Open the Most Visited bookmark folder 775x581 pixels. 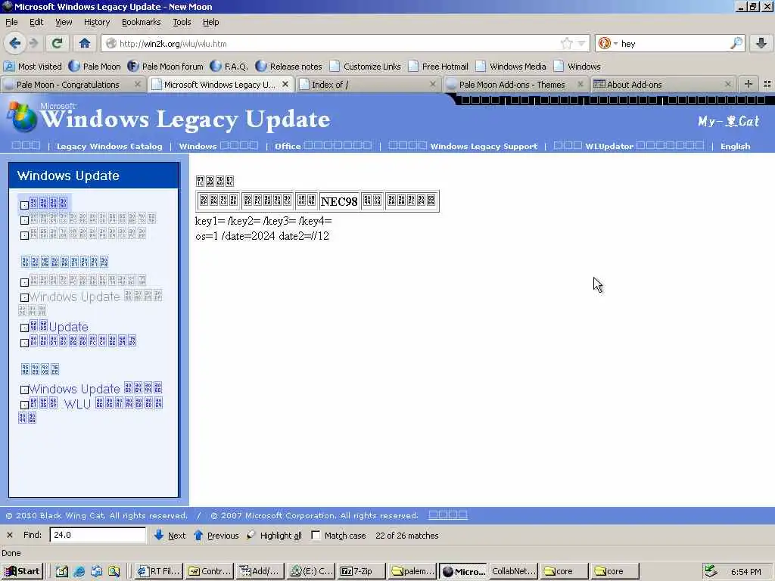(x=33, y=67)
